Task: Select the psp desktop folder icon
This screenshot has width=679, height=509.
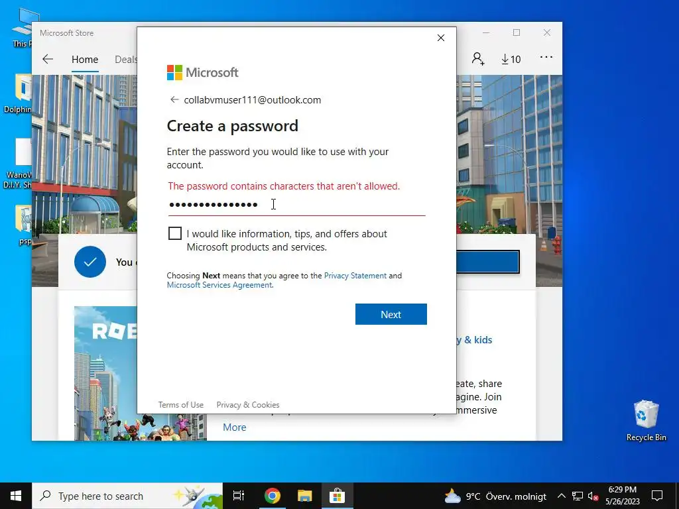Action: coord(23,225)
